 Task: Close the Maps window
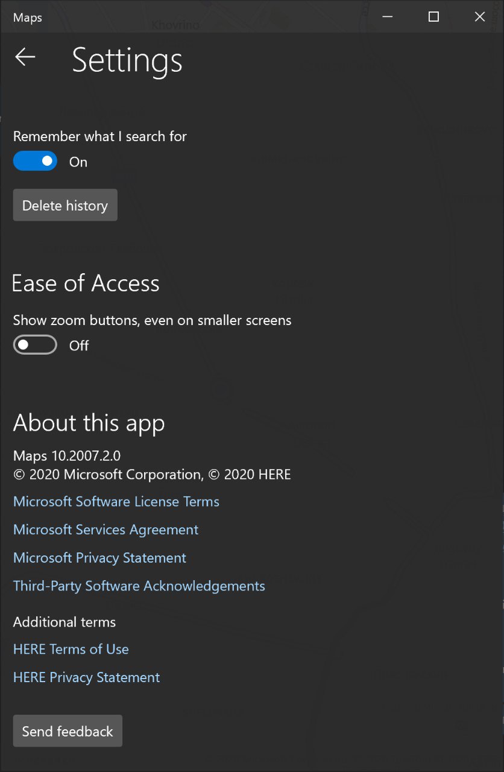pos(480,16)
